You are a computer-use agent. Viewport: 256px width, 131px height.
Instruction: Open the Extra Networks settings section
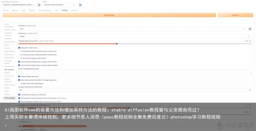coord(9,66)
